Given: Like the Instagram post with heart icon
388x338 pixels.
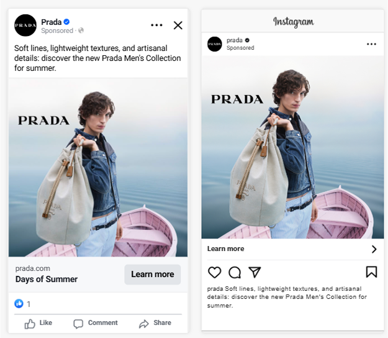Looking at the screenshot, I should coord(214,272).
